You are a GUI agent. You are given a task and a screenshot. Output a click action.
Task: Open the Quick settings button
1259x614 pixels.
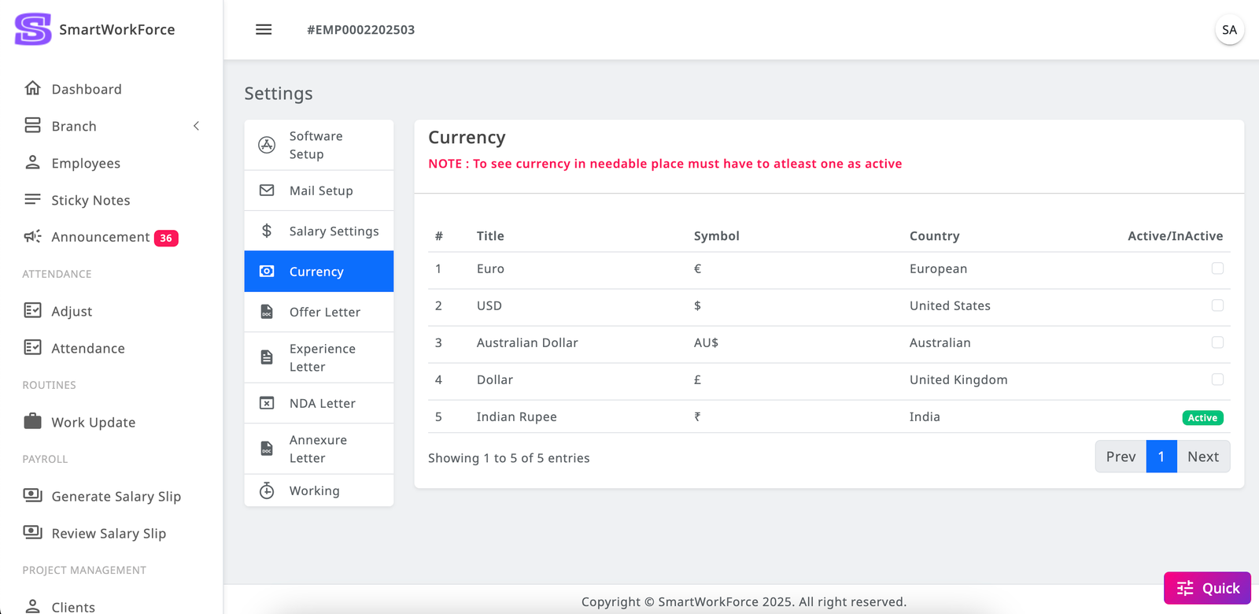1207,588
